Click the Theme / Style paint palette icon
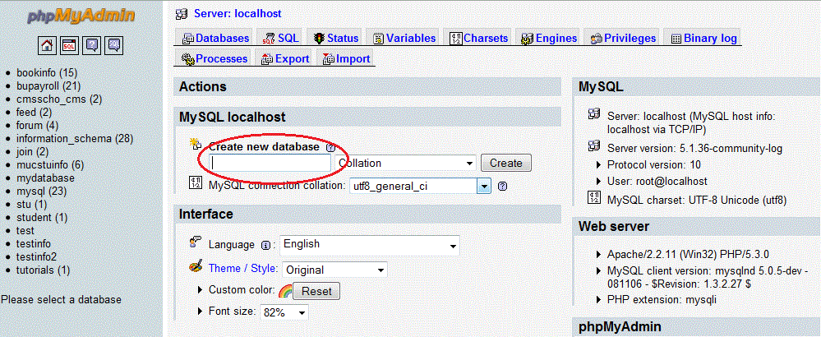The width and height of the screenshot is (821, 337). [x=196, y=267]
